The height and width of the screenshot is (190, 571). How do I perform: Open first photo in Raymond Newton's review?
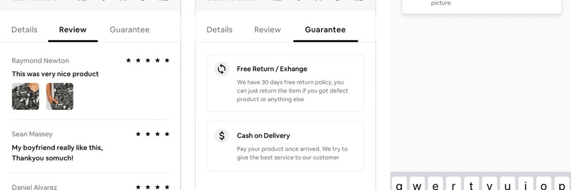coord(26,96)
